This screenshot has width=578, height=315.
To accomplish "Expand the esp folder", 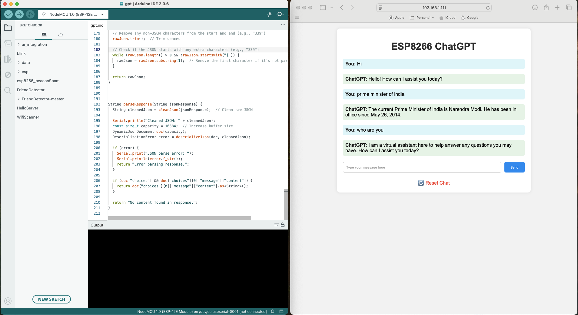I will [18, 72].
